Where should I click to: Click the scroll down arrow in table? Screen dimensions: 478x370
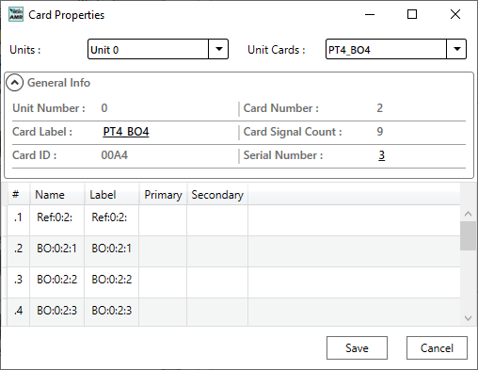pyautogui.click(x=468, y=318)
